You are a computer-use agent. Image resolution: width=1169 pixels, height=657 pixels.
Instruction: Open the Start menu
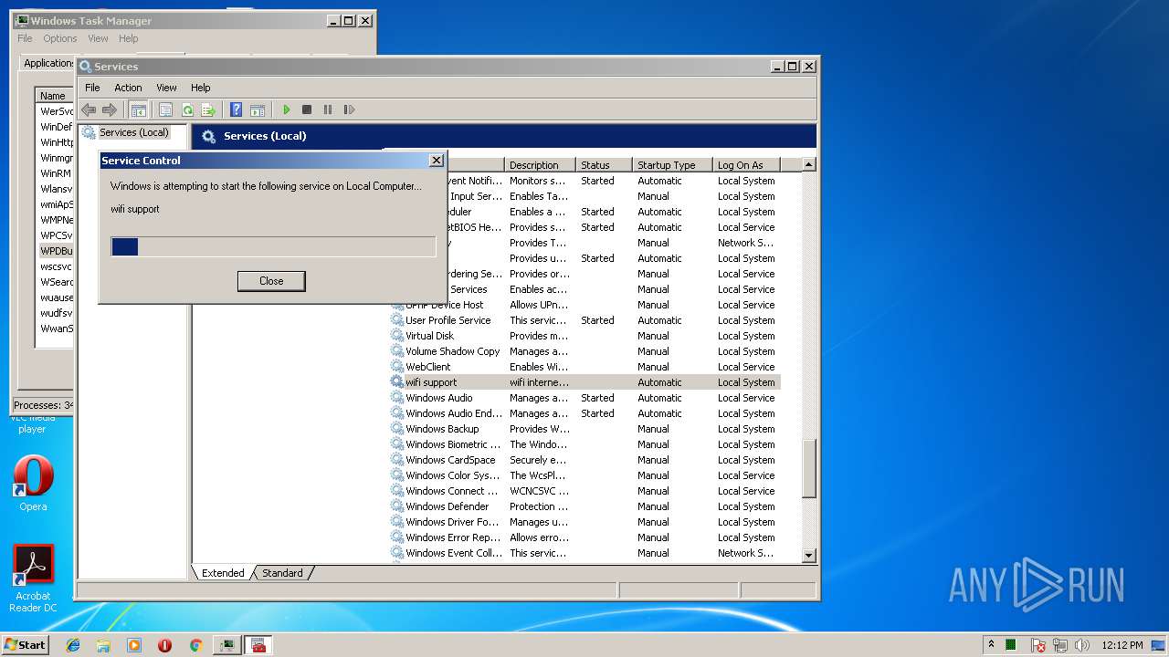pyautogui.click(x=25, y=644)
